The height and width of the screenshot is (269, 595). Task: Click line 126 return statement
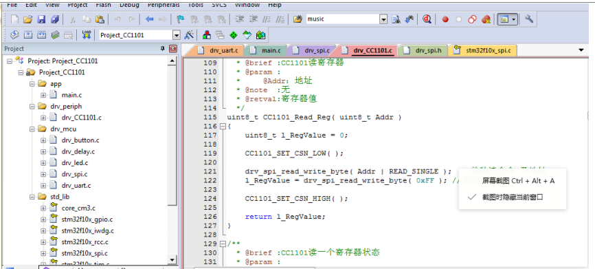coord(285,217)
